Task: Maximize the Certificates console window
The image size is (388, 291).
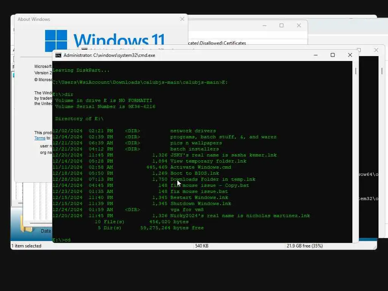Action: [282, 25]
